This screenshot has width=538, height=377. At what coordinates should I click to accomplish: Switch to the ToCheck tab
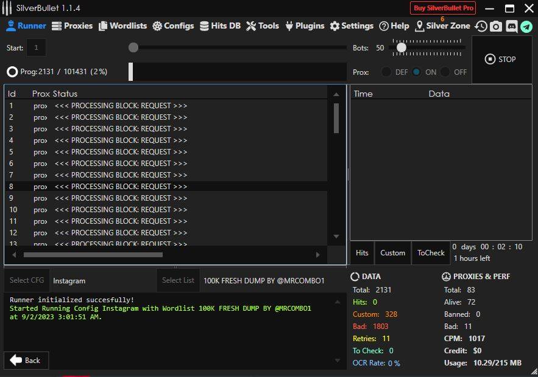(x=431, y=253)
